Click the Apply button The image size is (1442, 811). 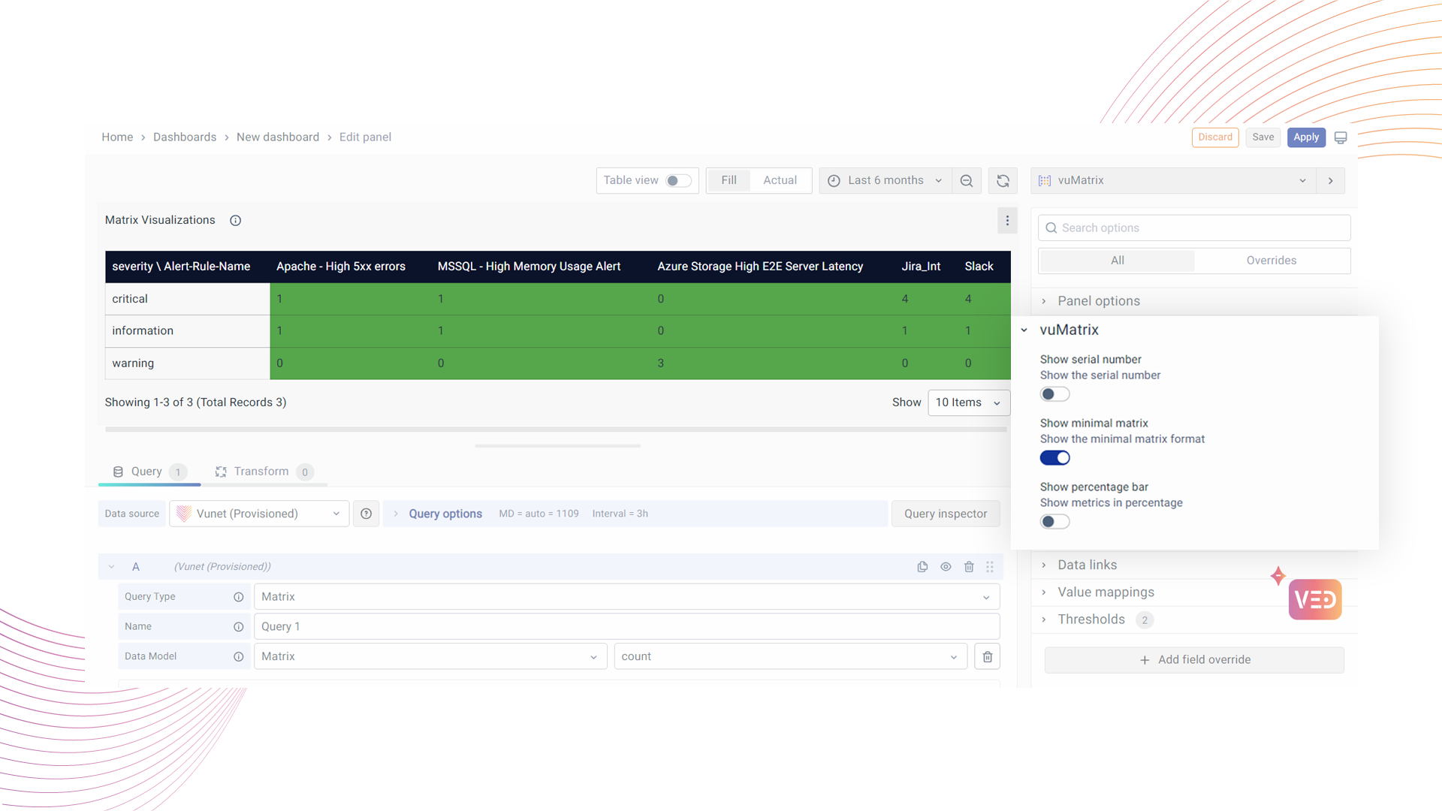(x=1305, y=137)
